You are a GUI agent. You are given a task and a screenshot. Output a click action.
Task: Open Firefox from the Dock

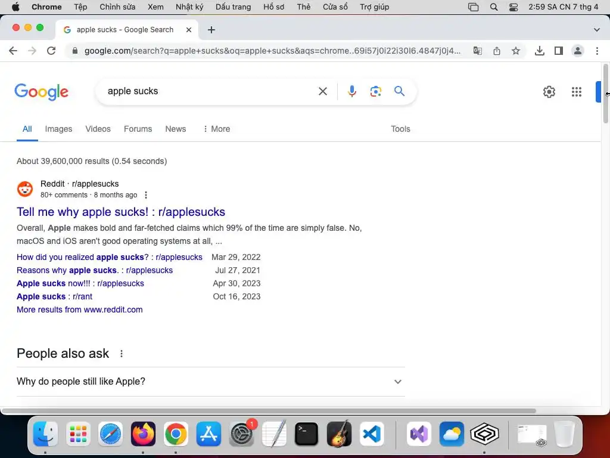coord(143,434)
